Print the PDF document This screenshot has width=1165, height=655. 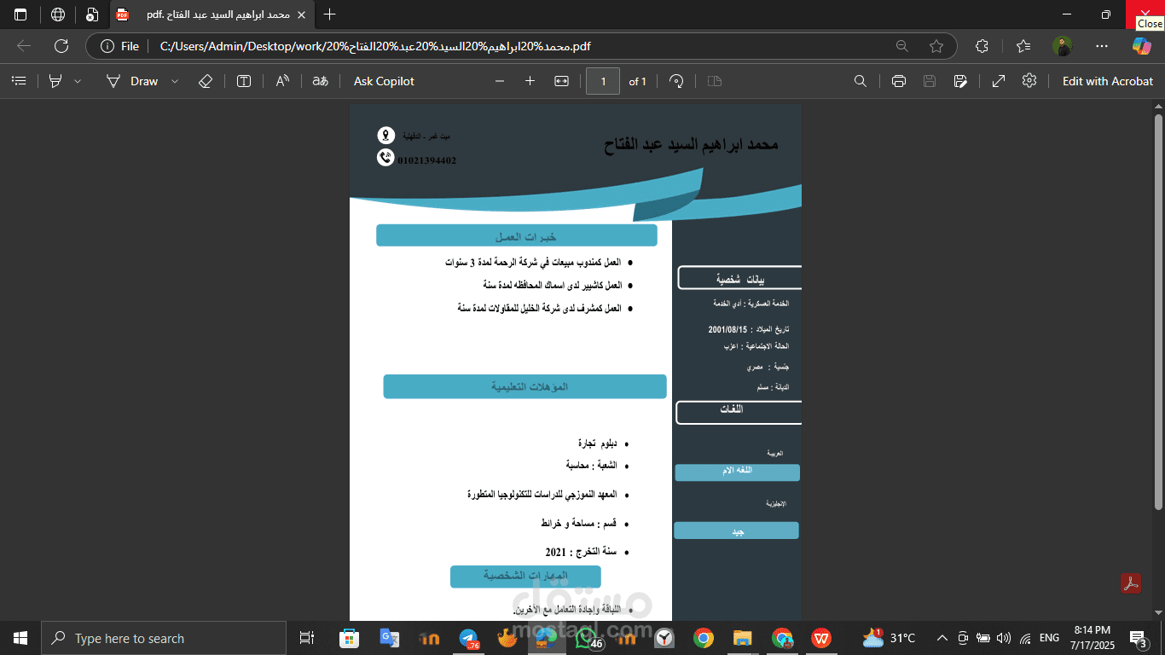pos(898,81)
